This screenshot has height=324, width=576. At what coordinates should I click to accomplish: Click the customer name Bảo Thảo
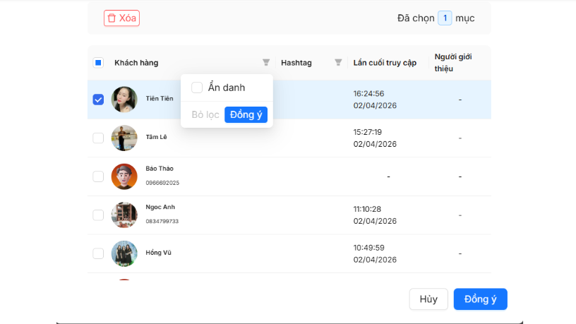point(160,169)
